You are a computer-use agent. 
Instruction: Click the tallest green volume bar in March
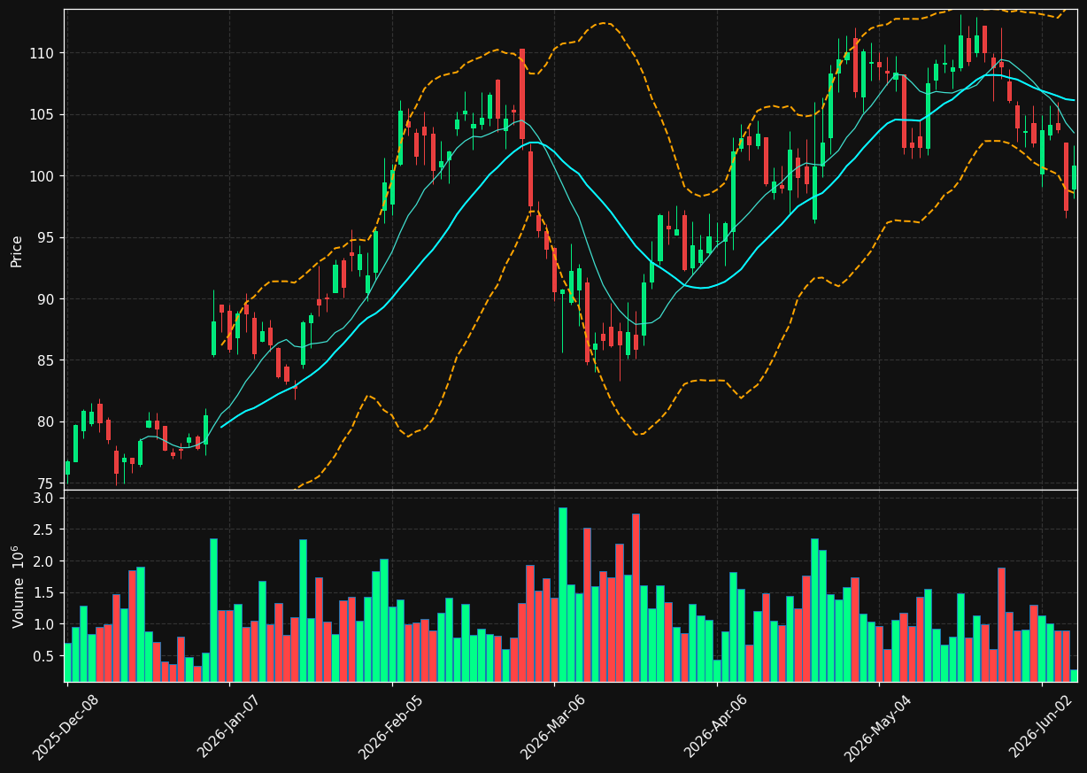(562, 594)
